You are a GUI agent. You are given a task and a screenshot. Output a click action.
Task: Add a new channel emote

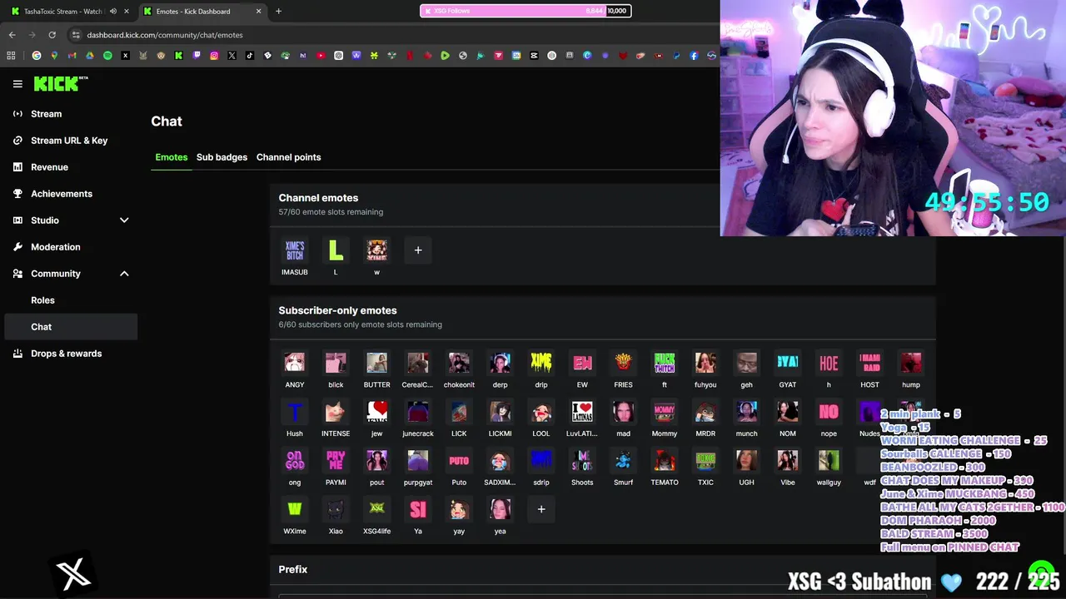click(418, 250)
